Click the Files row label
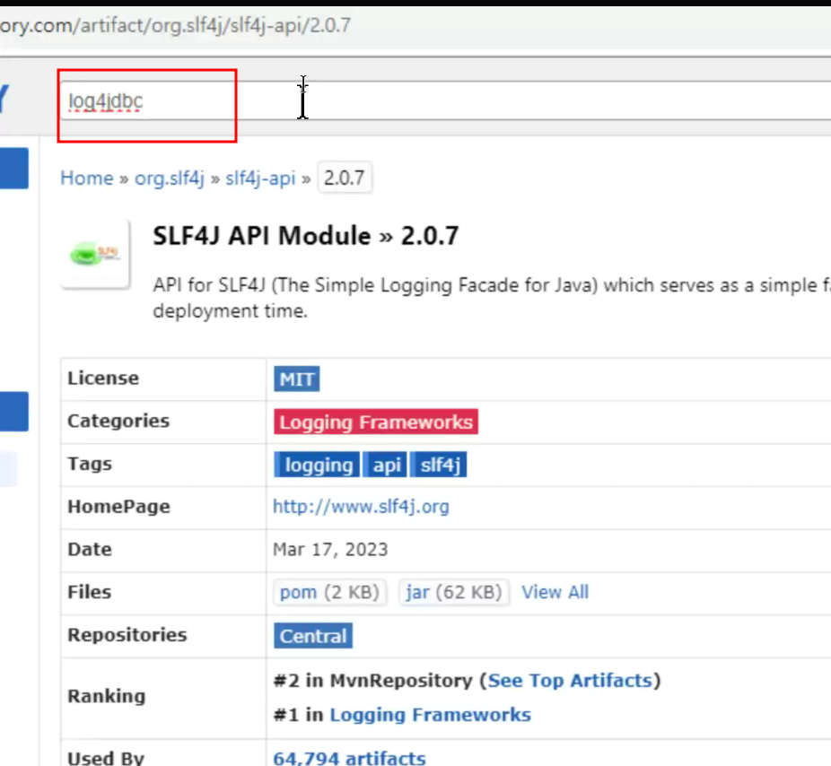 coord(89,592)
